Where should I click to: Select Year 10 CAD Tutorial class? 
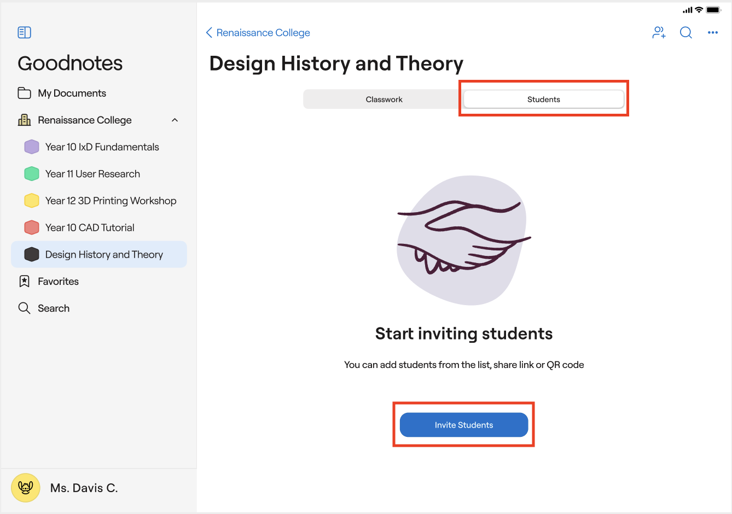click(90, 227)
